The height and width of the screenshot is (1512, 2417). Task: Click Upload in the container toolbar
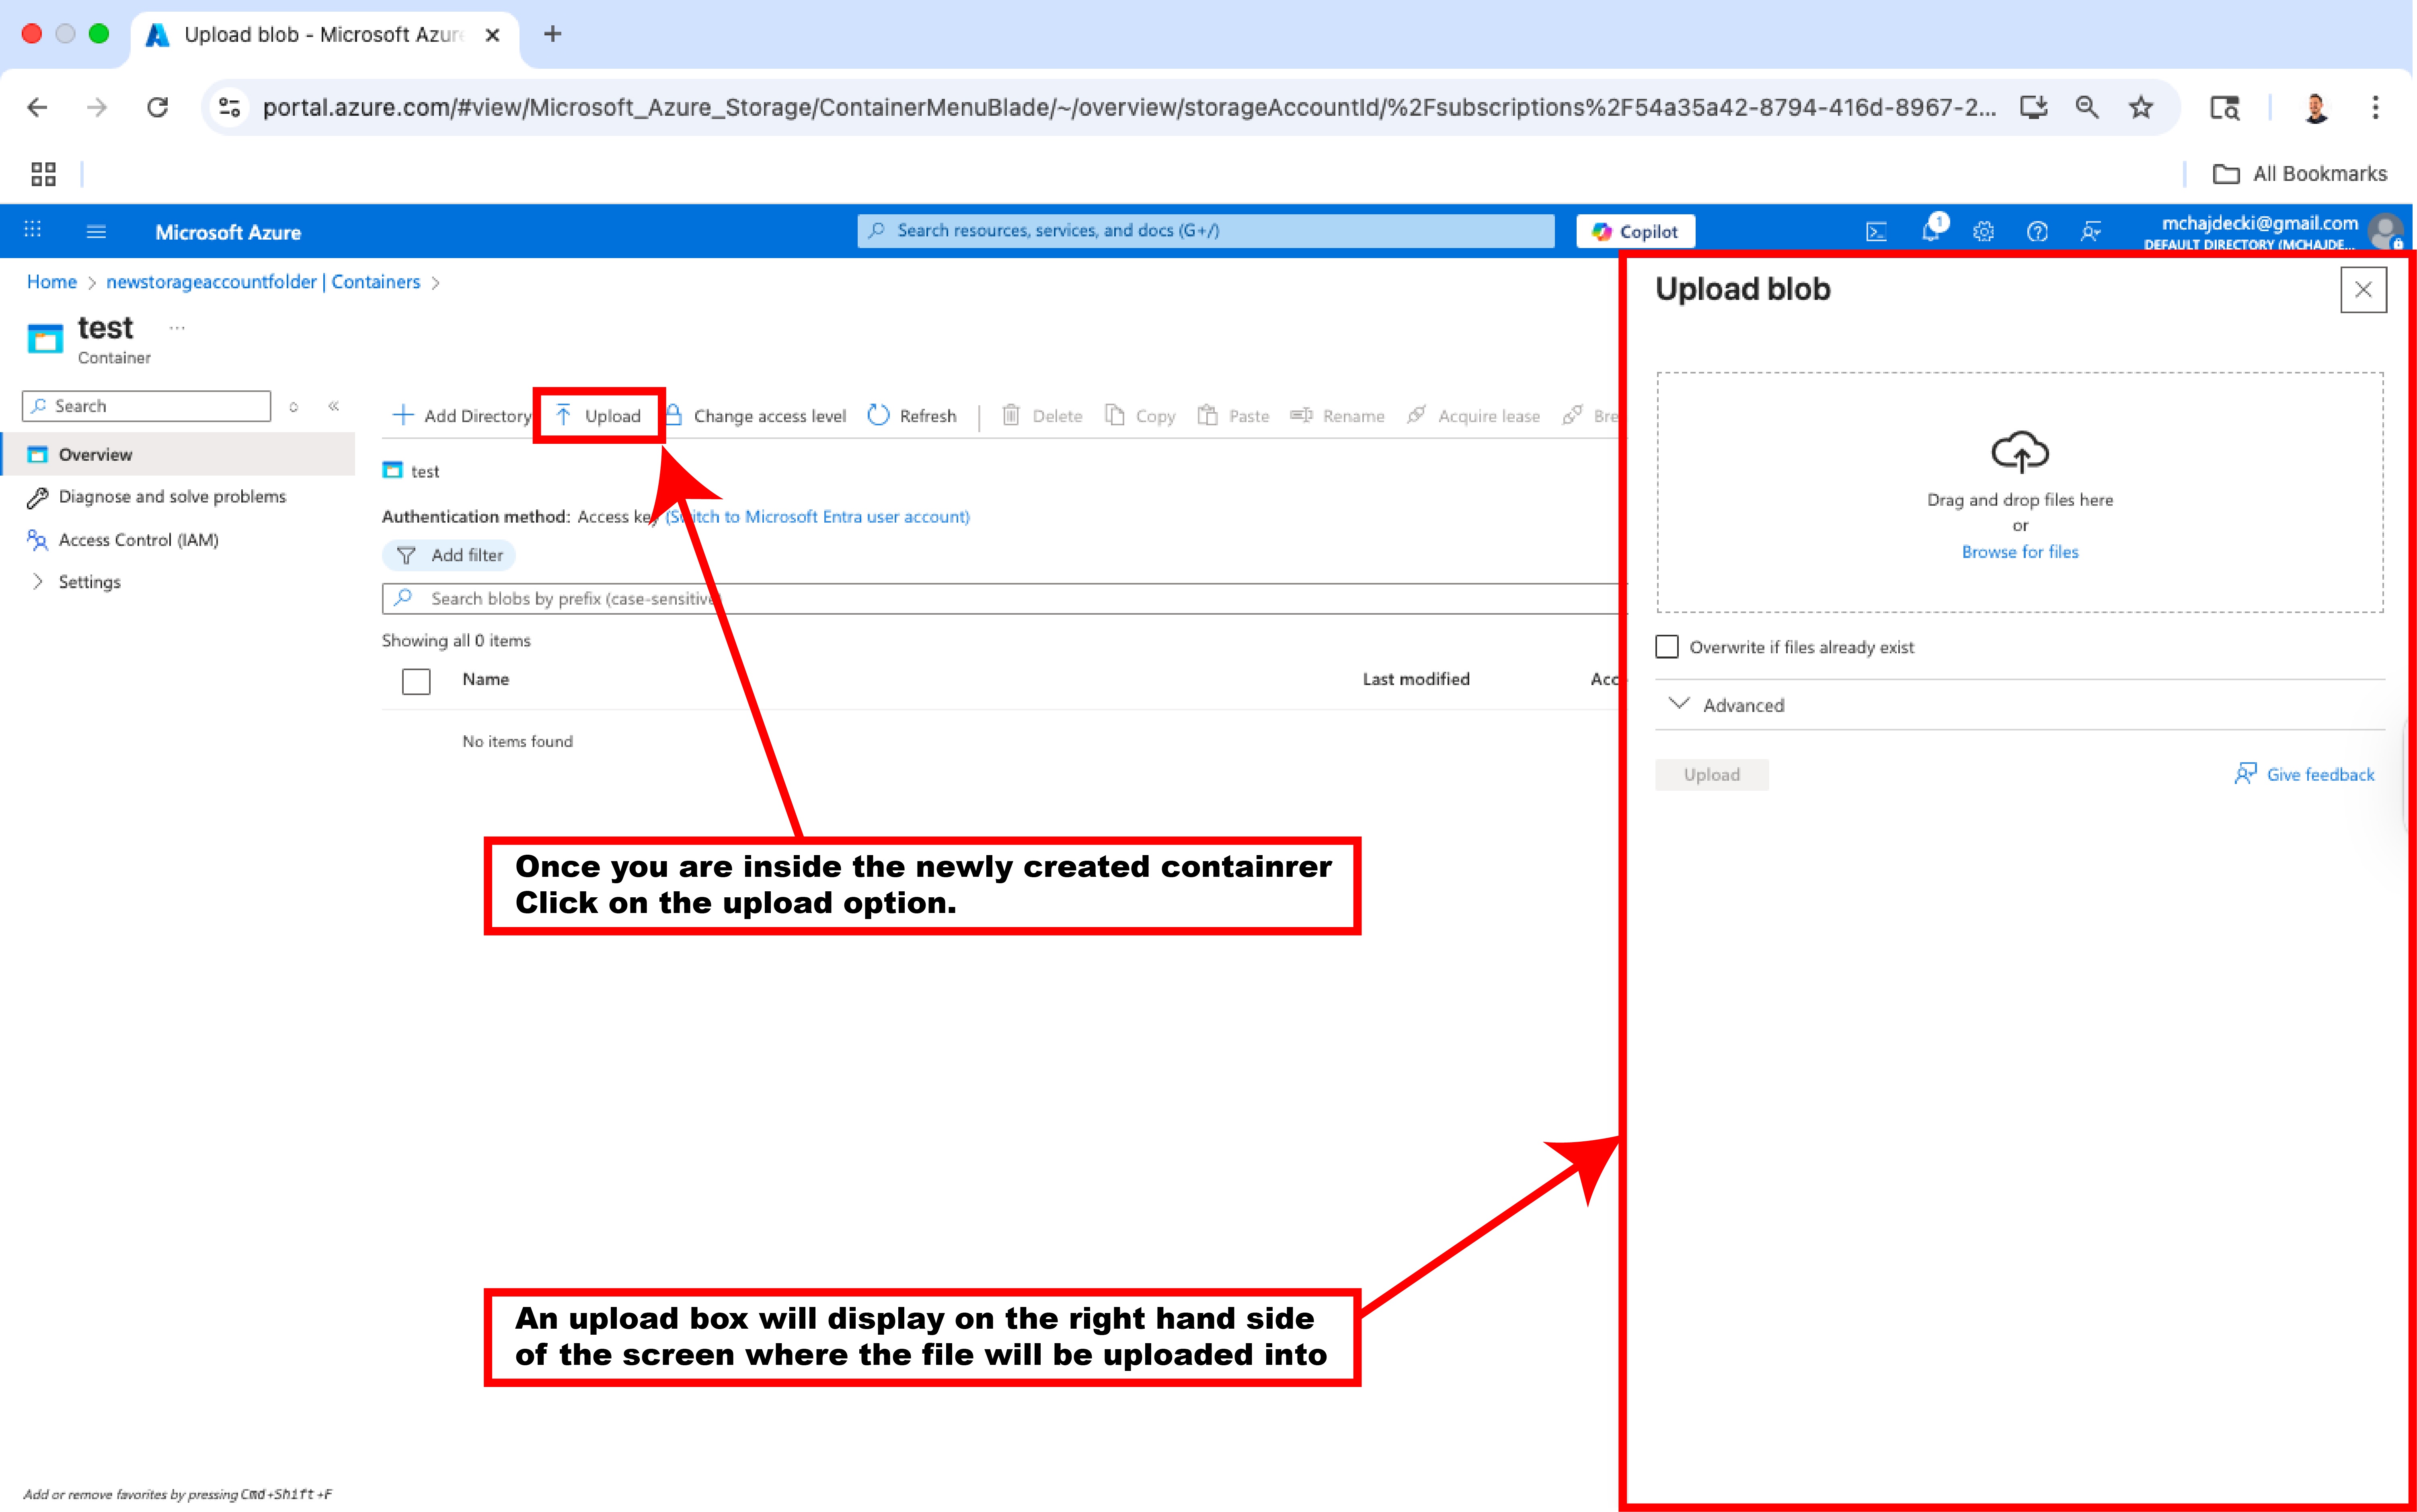(598, 416)
